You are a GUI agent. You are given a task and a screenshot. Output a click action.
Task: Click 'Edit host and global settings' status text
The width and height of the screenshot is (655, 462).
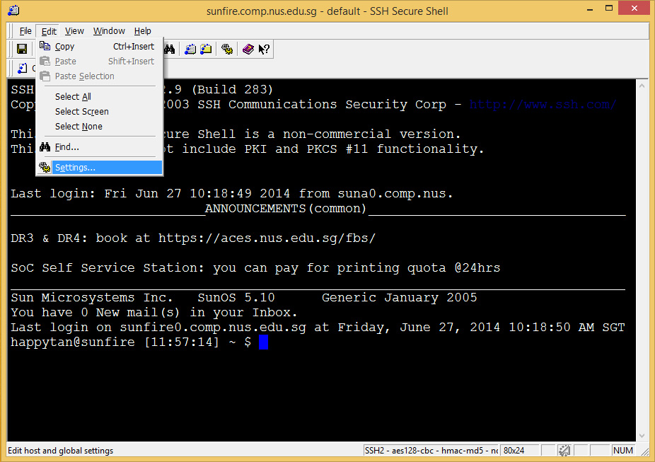coord(61,451)
